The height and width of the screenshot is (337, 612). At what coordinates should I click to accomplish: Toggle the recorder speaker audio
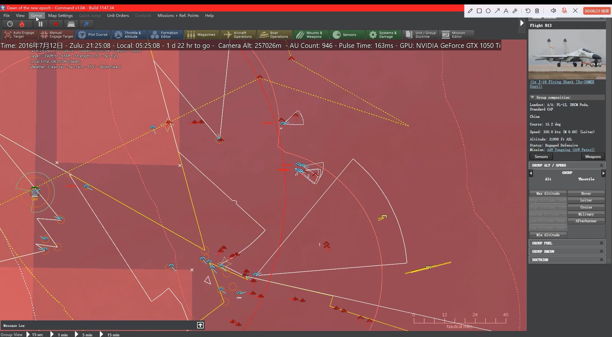[553, 11]
